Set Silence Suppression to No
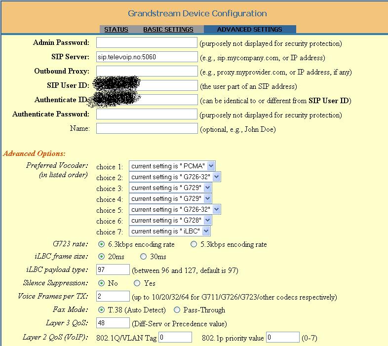Screen dimensions: 388x346 tap(101, 283)
